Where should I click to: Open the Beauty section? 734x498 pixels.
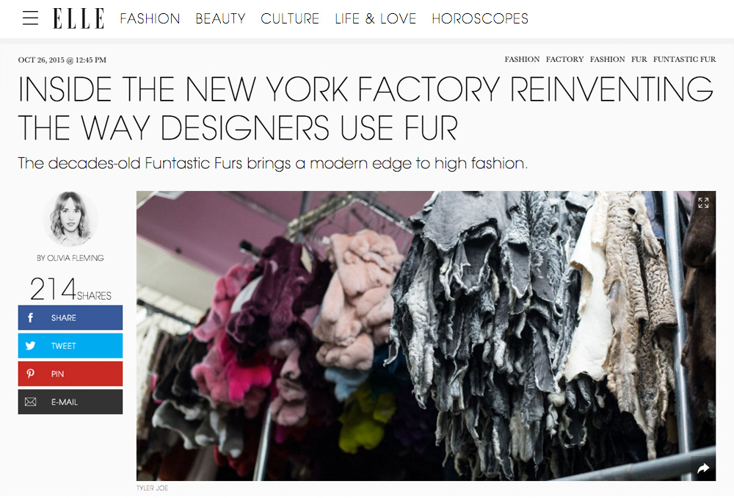(220, 19)
